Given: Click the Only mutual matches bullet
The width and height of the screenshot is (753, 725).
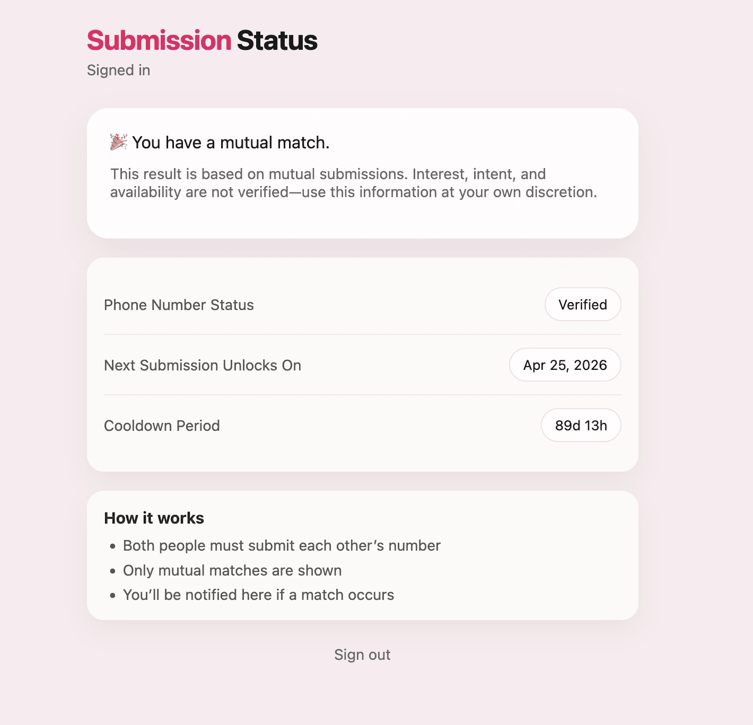Looking at the screenshot, I should tap(232, 570).
